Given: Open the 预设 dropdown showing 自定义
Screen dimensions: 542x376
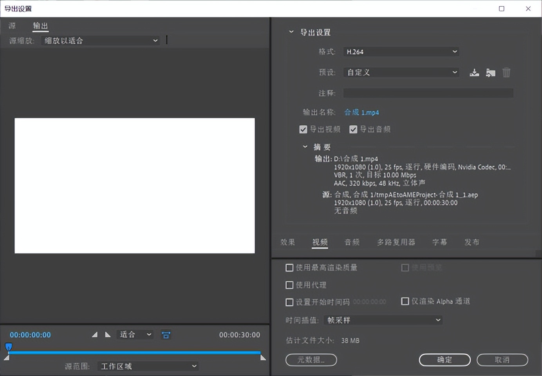Looking at the screenshot, I should [x=401, y=72].
